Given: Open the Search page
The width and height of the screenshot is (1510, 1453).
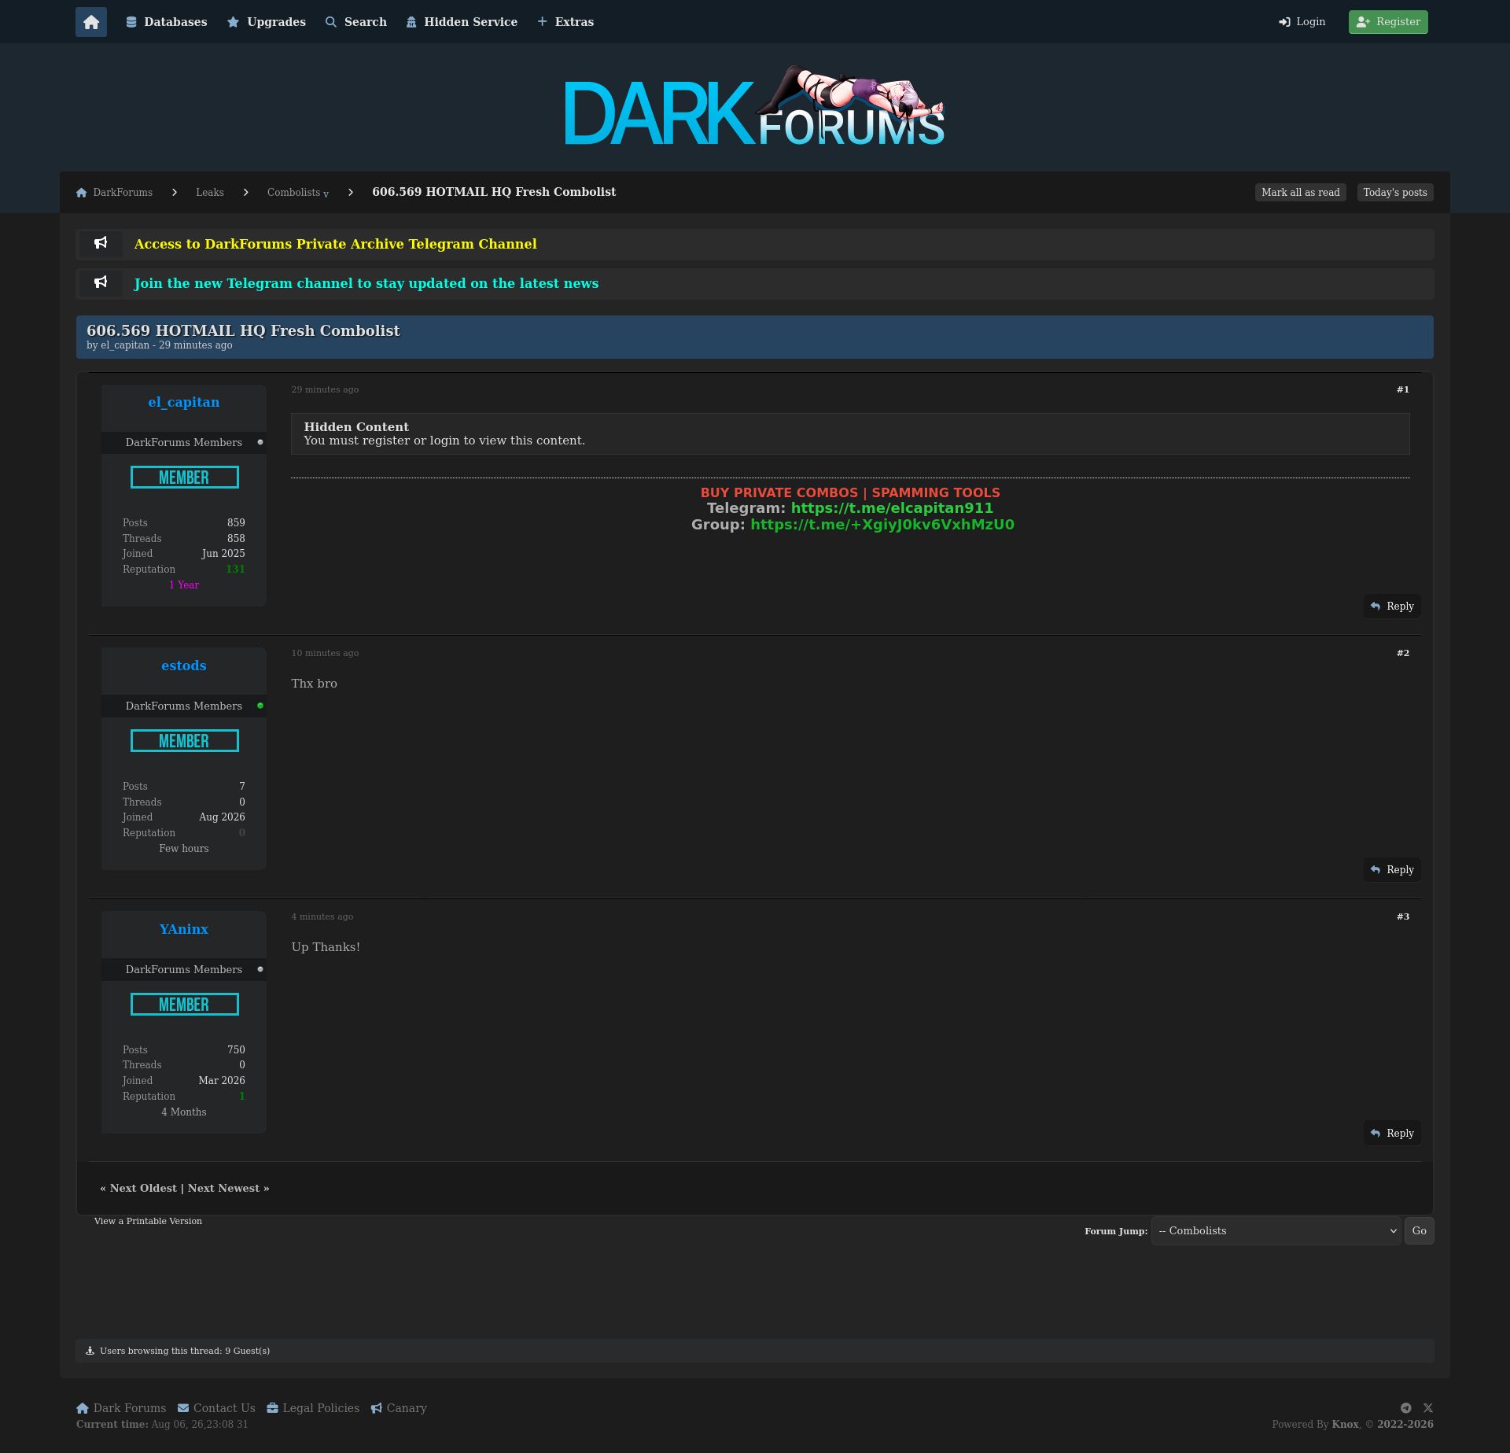Looking at the screenshot, I should click(356, 22).
